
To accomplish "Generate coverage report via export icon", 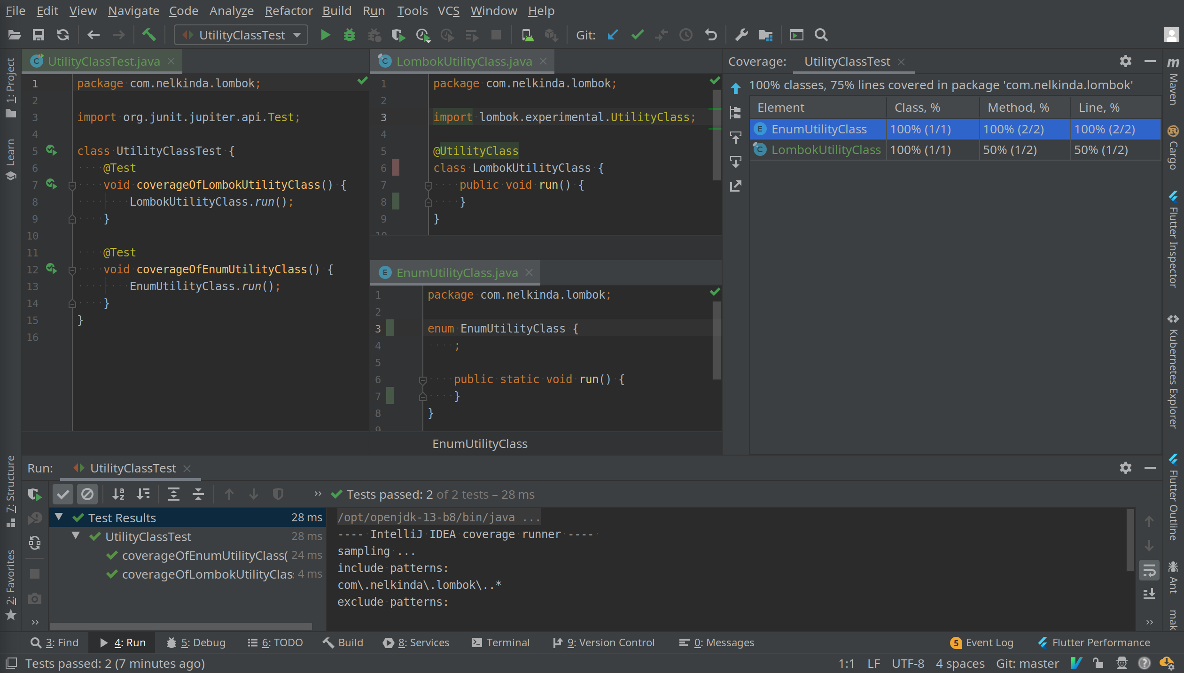I will [735, 186].
